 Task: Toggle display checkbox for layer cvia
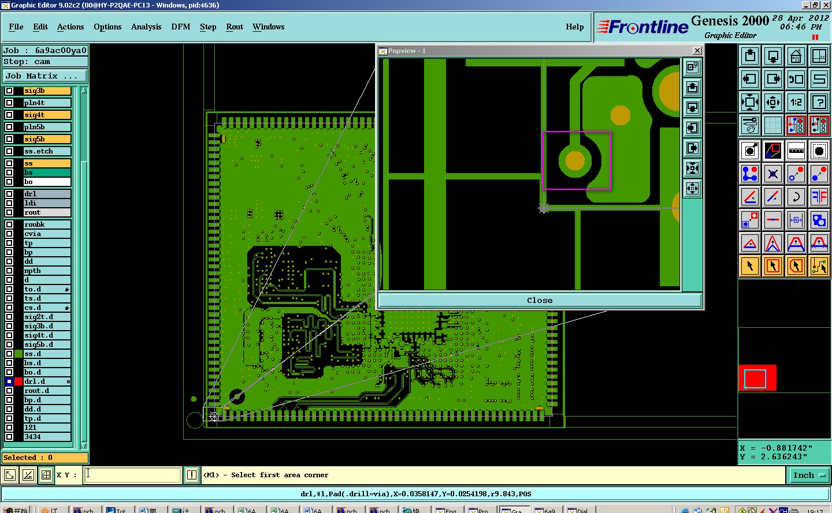(9, 234)
